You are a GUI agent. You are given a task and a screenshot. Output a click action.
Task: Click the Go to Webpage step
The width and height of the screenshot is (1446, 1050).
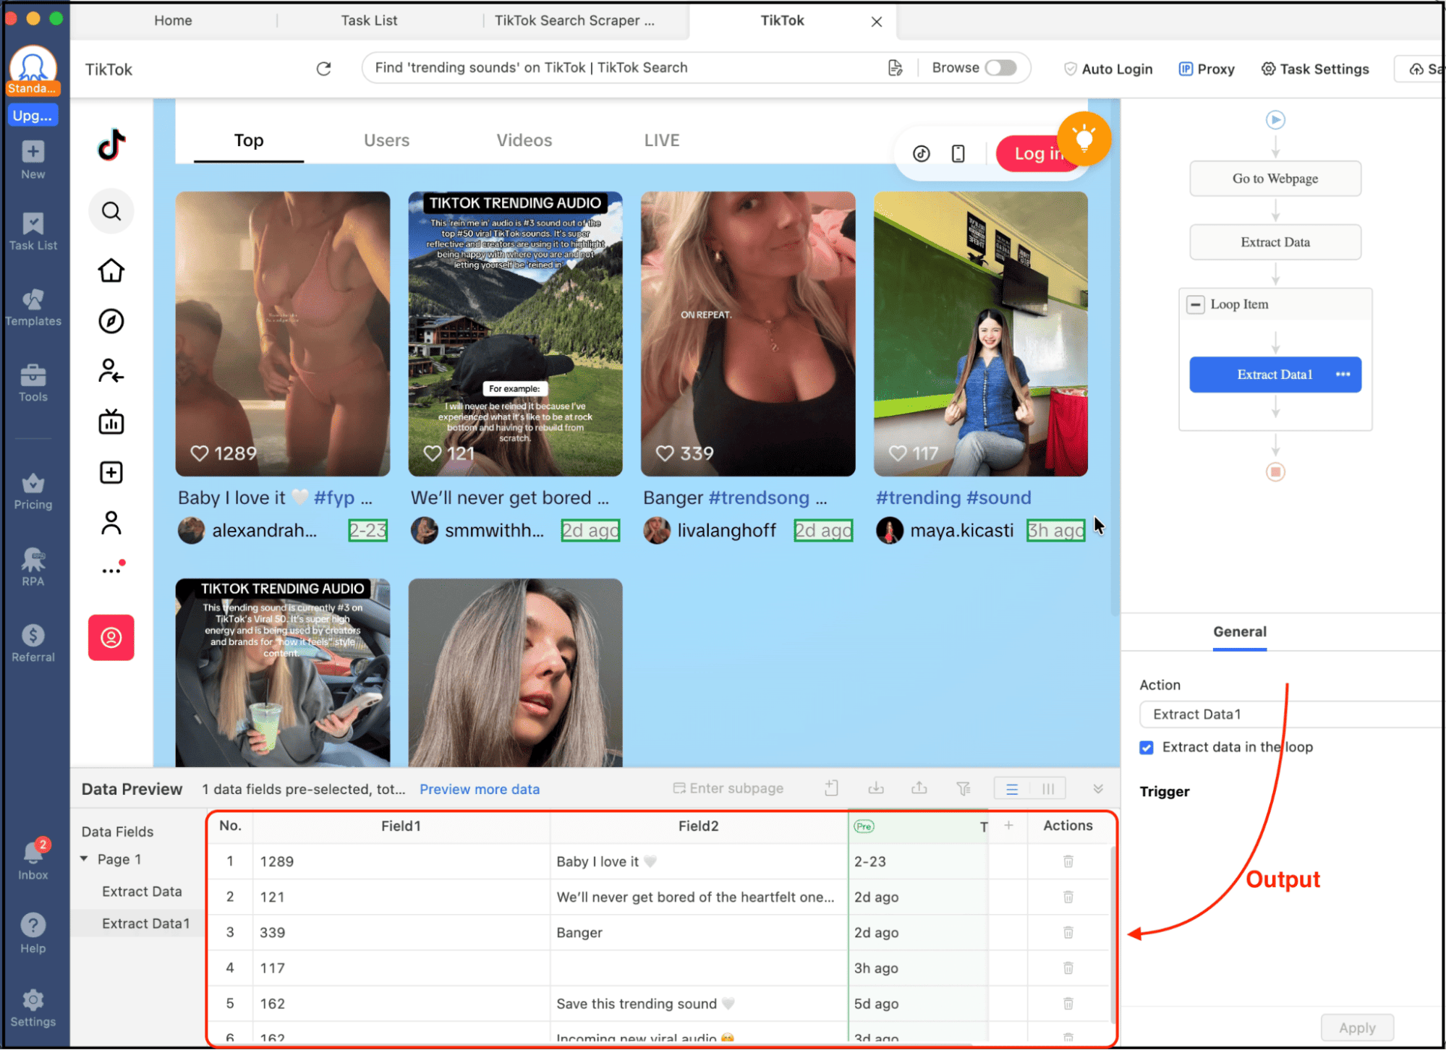tap(1275, 179)
